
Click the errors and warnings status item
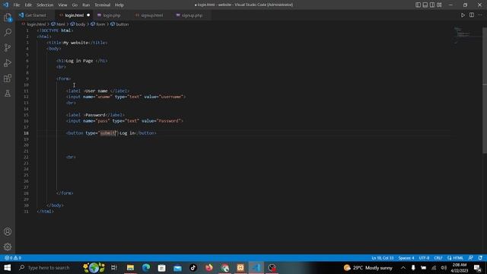point(13,258)
